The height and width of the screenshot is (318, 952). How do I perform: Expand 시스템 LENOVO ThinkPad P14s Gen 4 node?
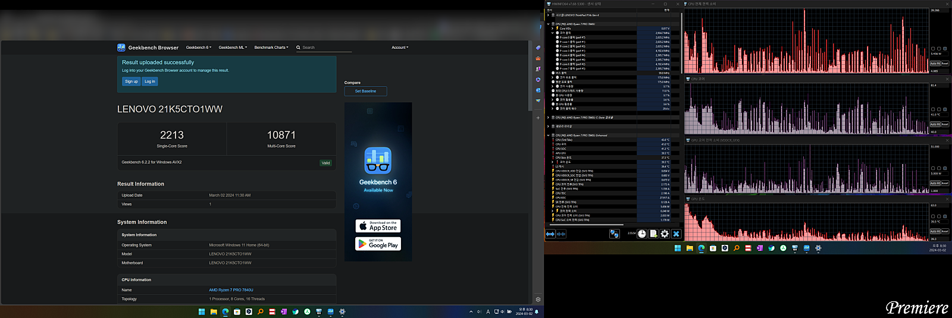(x=548, y=15)
